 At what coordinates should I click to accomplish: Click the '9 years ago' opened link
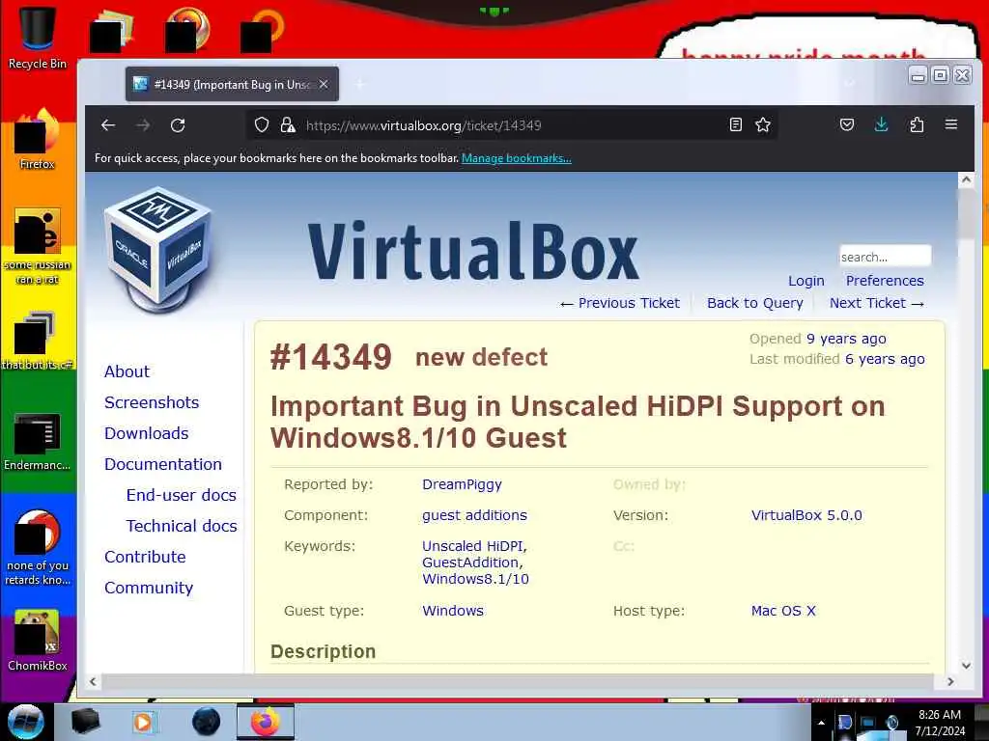pos(846,339)
